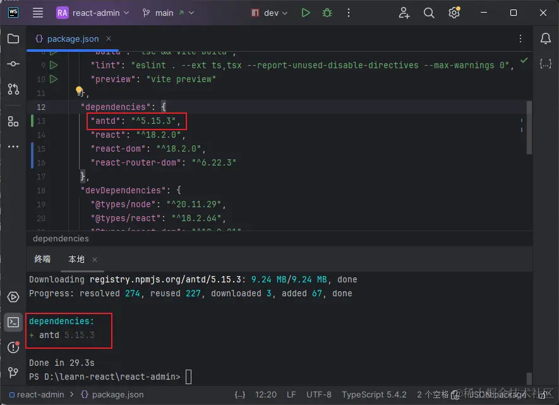Click the inspection checkmark in the editor

(524, 60)
